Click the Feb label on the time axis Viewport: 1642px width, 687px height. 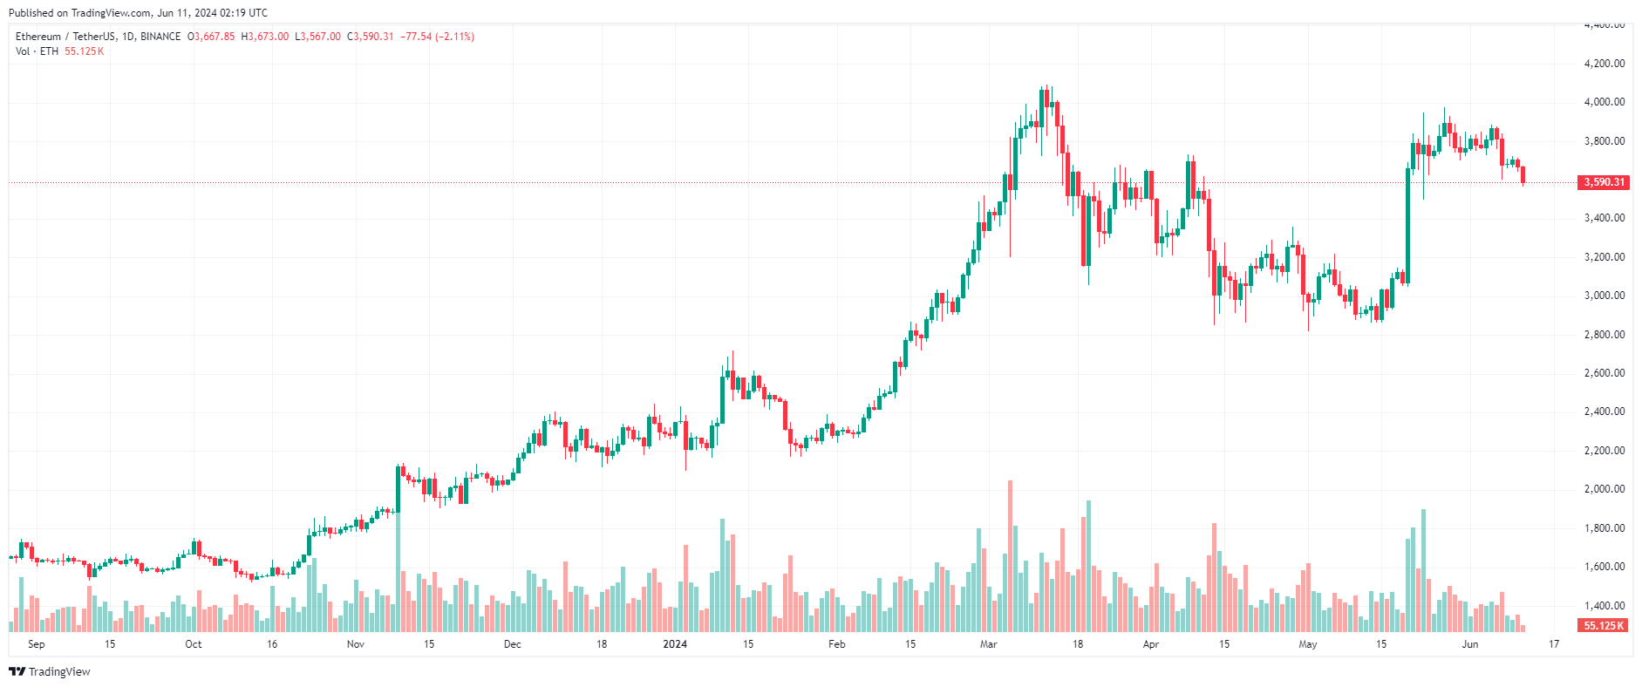[836, 644]
